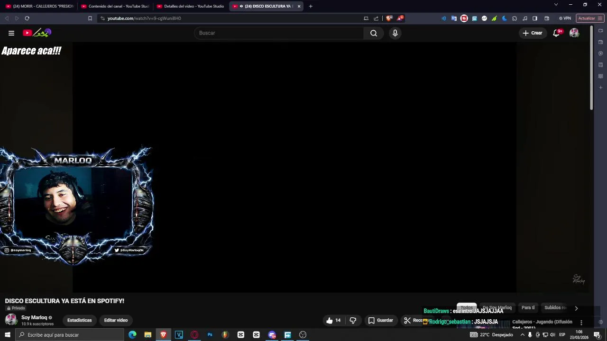Open the Windows notification center

point(598,335)
